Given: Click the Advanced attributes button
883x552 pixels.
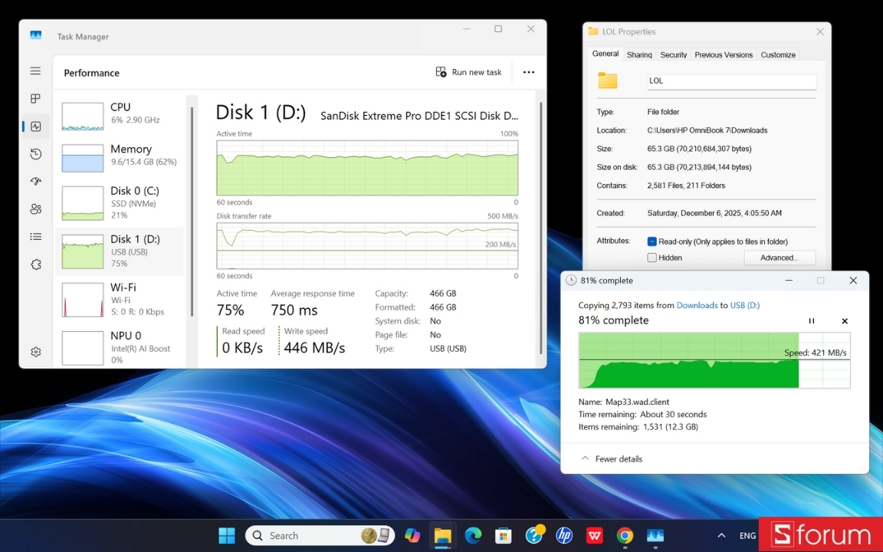Looking at the screenshot, I should 779,258.
